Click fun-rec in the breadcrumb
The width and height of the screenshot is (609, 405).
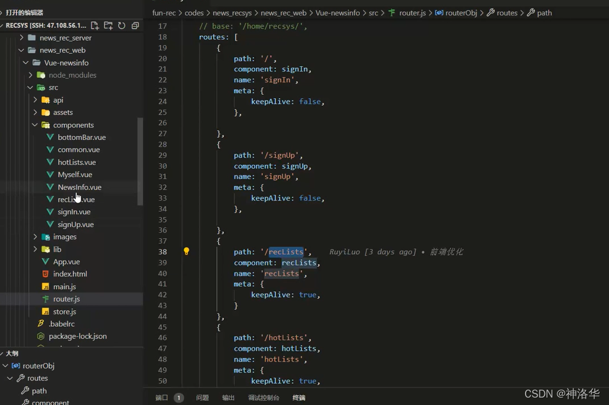point(164,13)
